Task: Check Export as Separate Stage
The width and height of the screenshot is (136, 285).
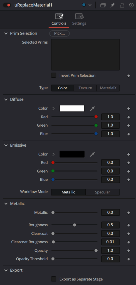Action: coord(54,279)
